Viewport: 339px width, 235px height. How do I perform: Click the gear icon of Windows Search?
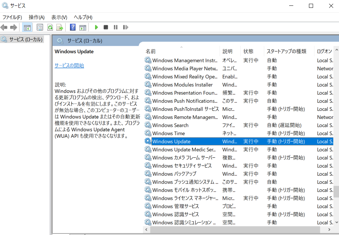click(148, 125)
